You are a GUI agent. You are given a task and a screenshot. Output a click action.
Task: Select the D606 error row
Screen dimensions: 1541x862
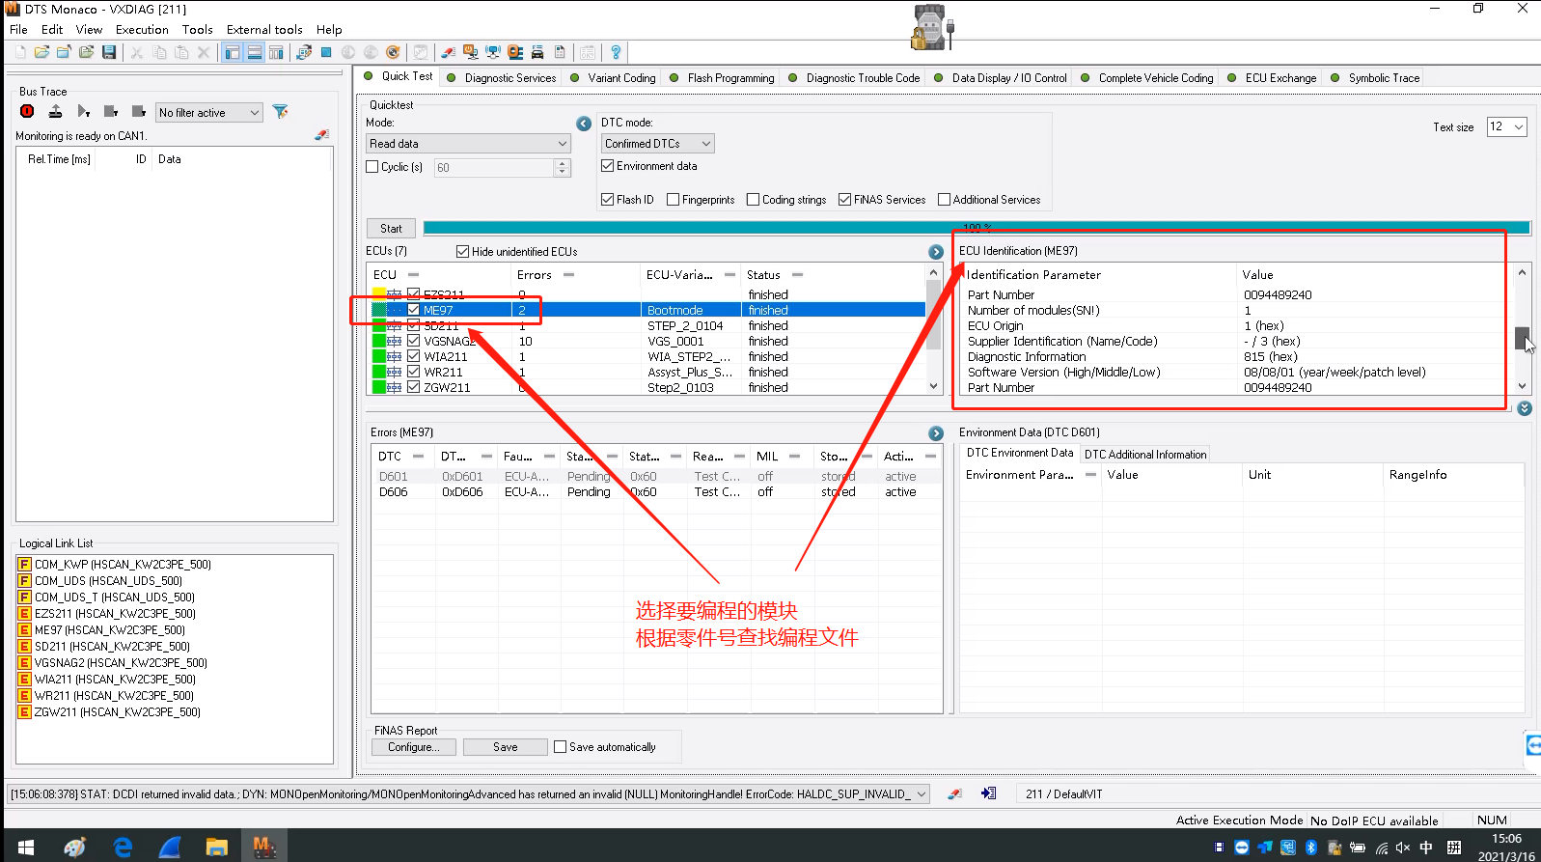(656, 492)
